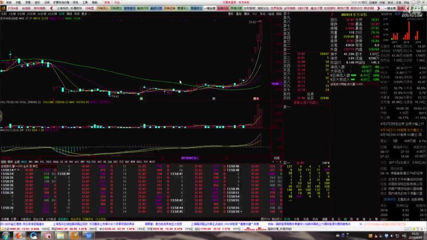Select the 月线 monthly period tab
427x240 pixels.
[x=77, y=14]
